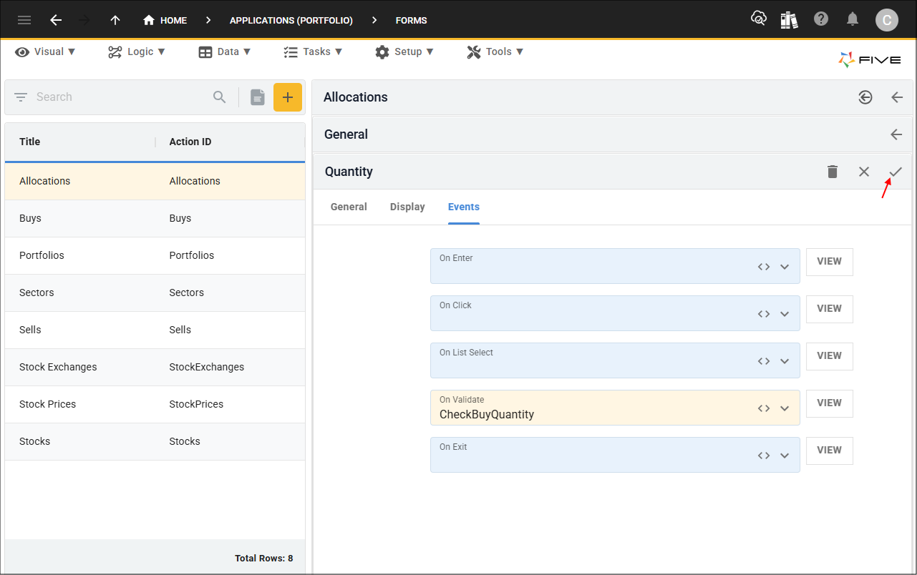
Task: Click the hamburger menu icon
Action: [x=24, y=20]
